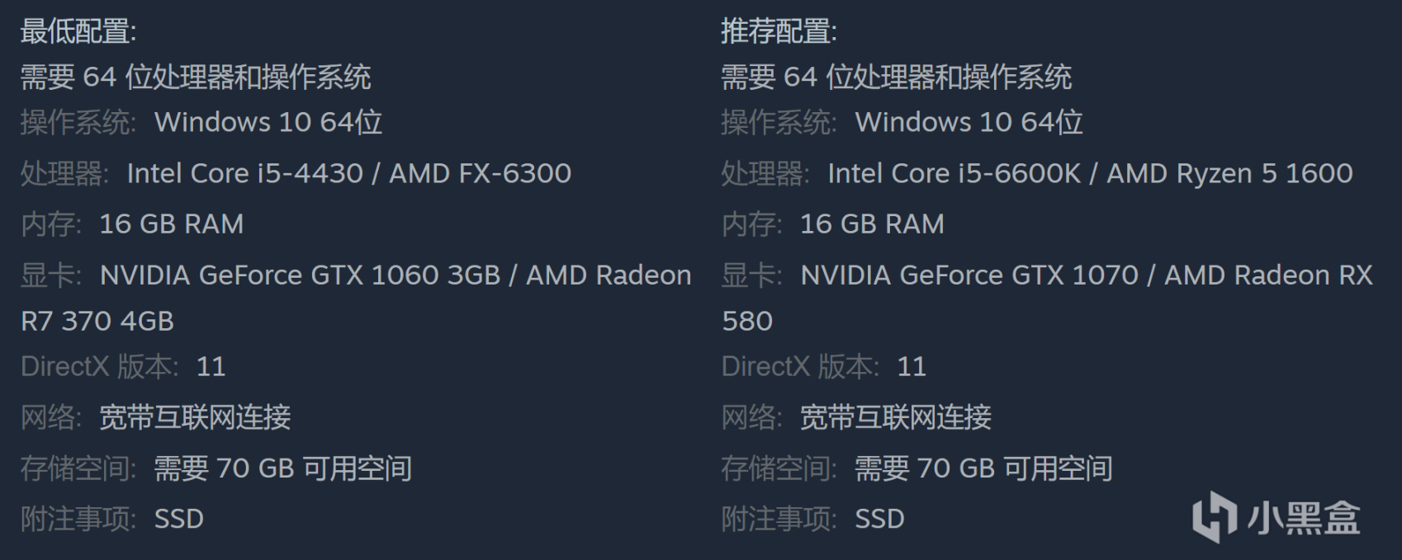The height and width of the screenshot is (560, 1402).
Task: Click the GTX 1070 graphics card text
Action: click(969, 275)
